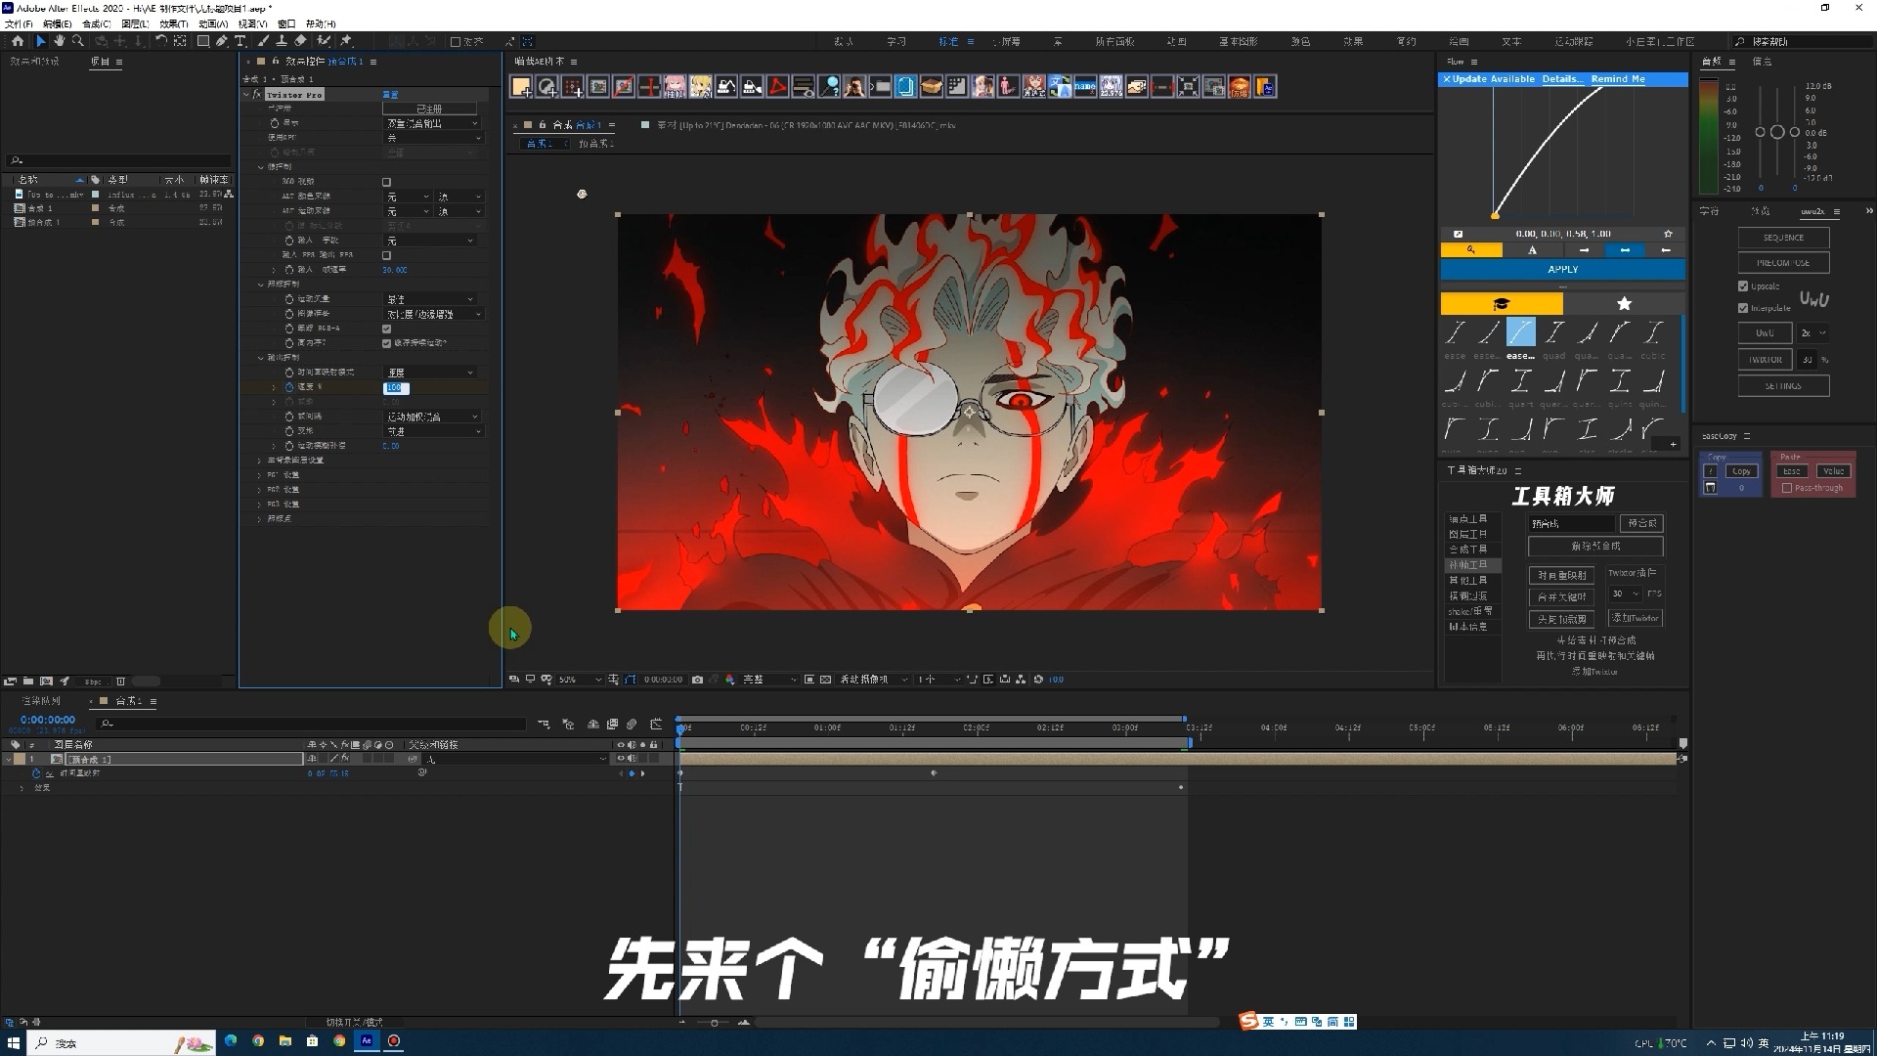Image resolution: width=1877 pixels, height=1056 pixels.
Task: Collapse the Twixtor Pro effect
Action: pyautogui.click(x=246, y=95)
